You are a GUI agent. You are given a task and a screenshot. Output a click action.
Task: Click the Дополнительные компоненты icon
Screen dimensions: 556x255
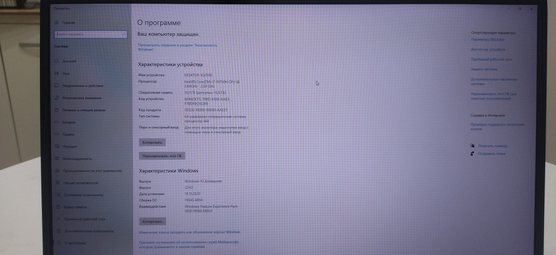(59, 231)
